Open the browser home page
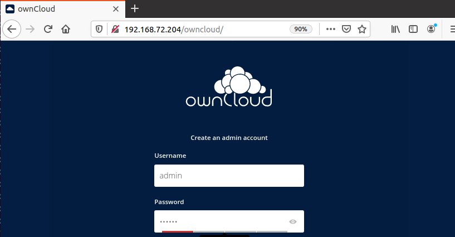455x237 pixels. [66, 29]
